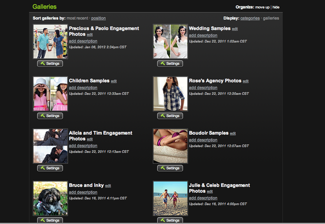Add description to Children Samples gallery
Viewport: 325px width, 224px height.
point(83,88)
